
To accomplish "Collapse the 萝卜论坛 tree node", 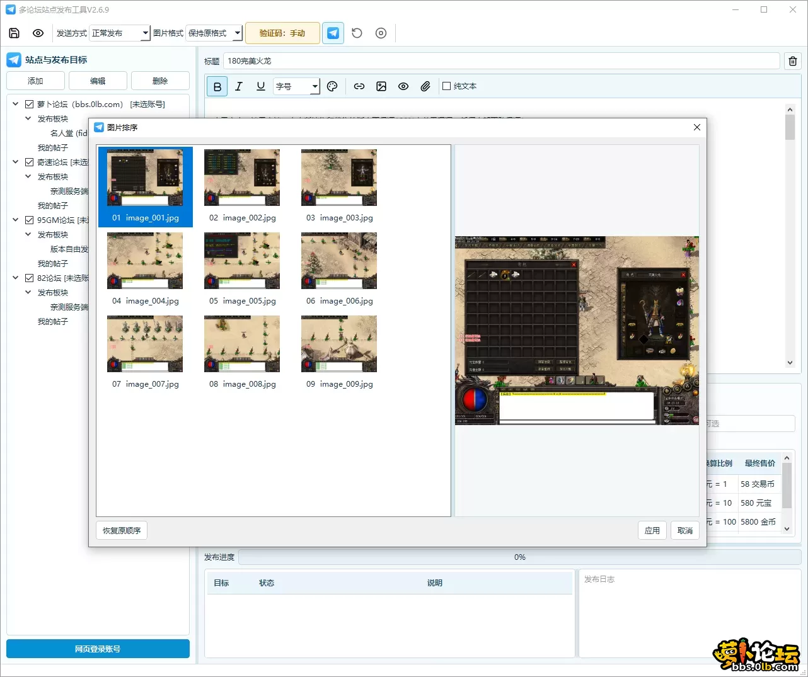I will pos(16,105).
